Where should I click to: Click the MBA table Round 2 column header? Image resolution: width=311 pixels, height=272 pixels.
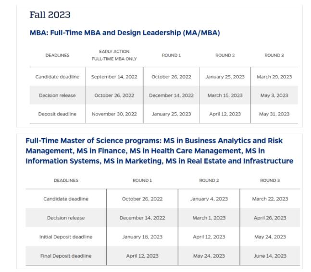tap(225, 55)
